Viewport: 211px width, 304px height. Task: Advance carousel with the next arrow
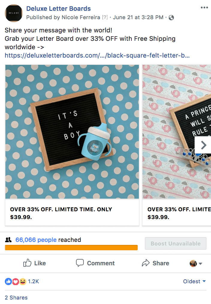pyautogui.click(x=204, y=145)
